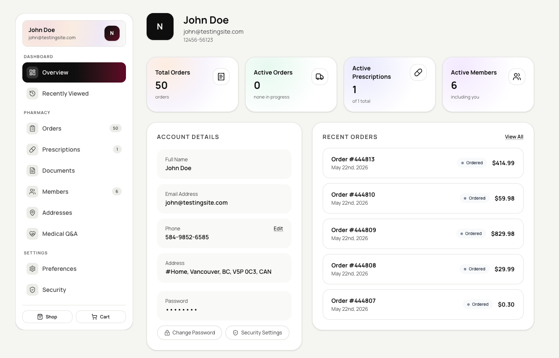Click the Active Members card
This screenshot has width=559, height=358.
pos(488,85)
